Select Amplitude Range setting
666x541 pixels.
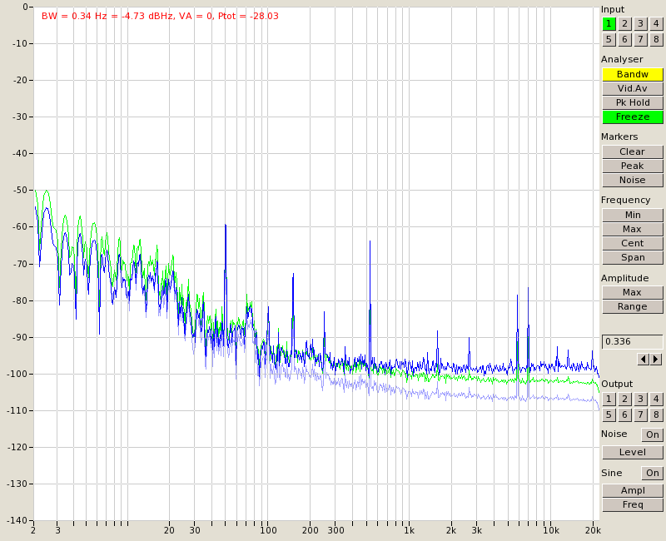tap(633, 306)
